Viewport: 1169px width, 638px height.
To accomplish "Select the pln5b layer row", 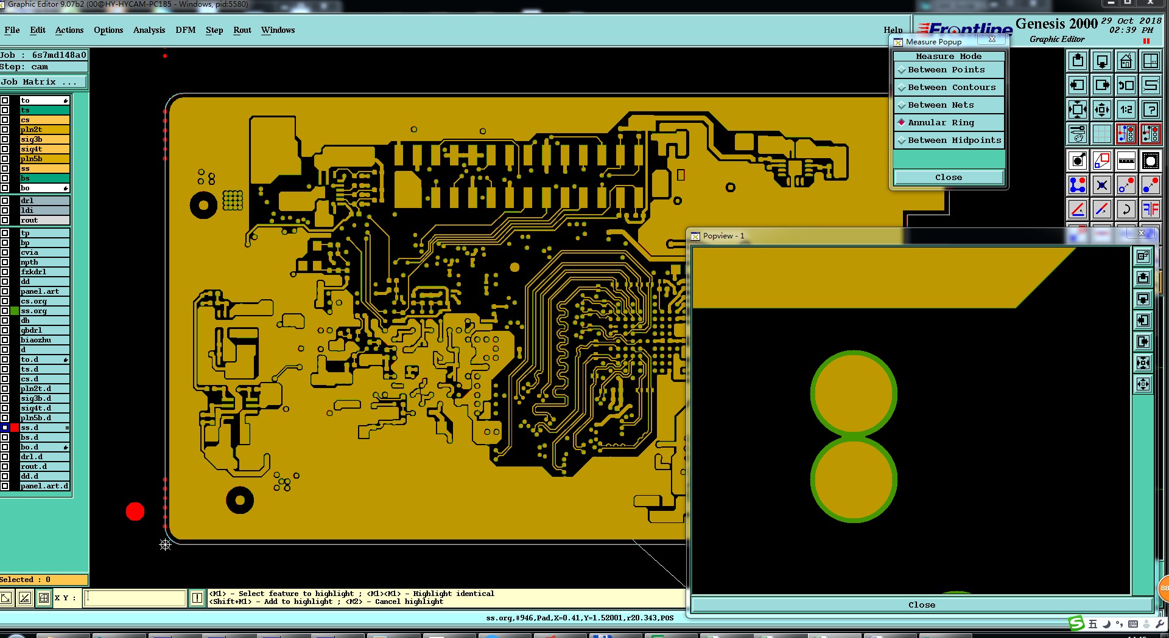I will 45,159.
